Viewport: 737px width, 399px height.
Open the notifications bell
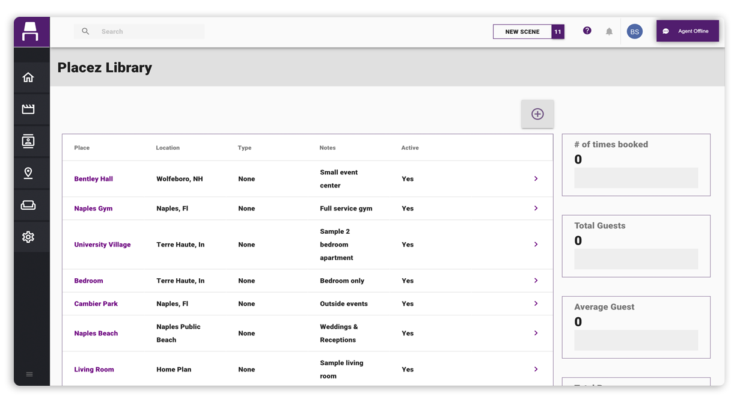tap(609, 31)
